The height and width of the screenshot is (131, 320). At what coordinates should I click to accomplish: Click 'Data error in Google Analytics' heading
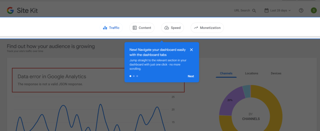[x=52, y=77]
